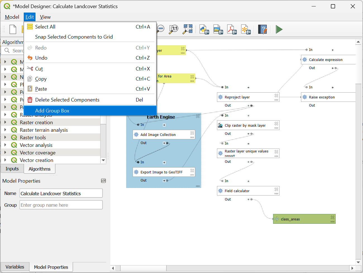
Task: Export model as PDF icon
Action: coord(232,29)
